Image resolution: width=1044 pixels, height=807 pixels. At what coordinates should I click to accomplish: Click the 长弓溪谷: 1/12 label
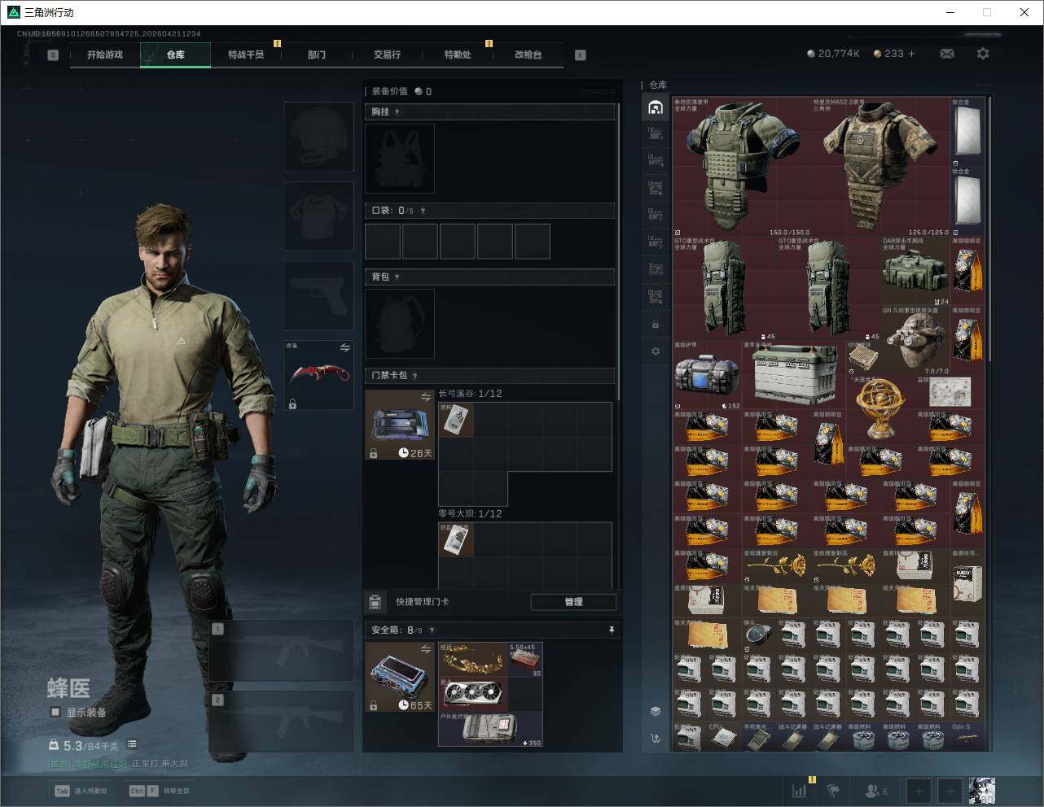coord(470,394)
